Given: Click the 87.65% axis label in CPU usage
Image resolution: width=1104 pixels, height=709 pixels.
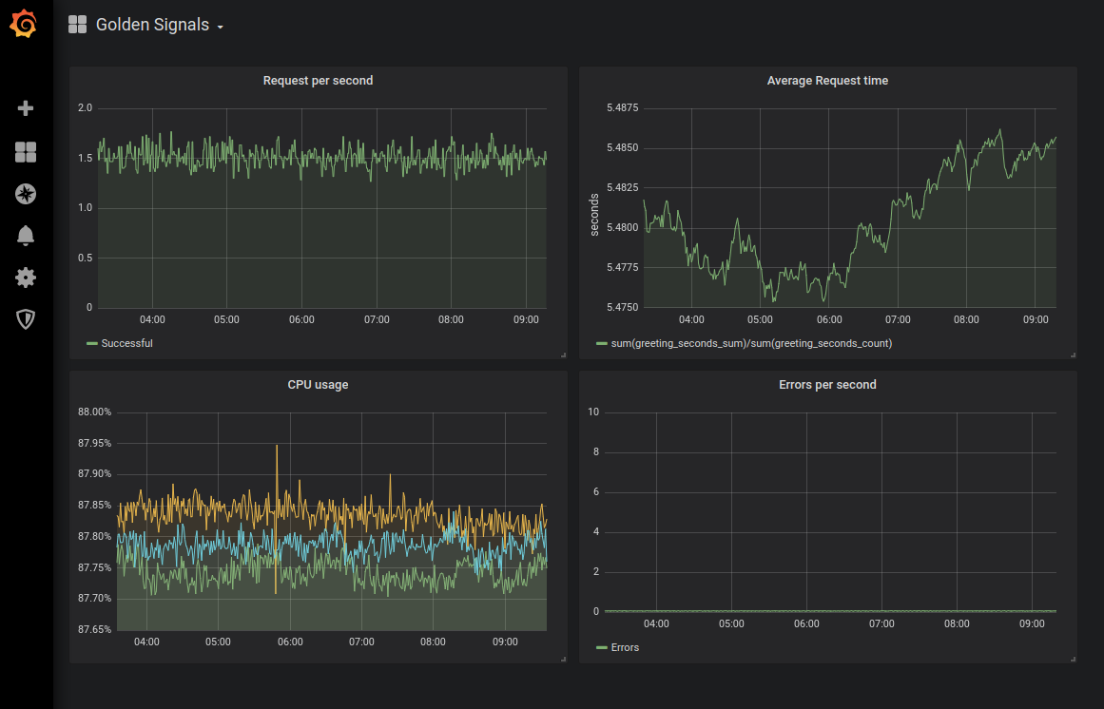Looking at the screenshot, I should (x=94, y=629).
